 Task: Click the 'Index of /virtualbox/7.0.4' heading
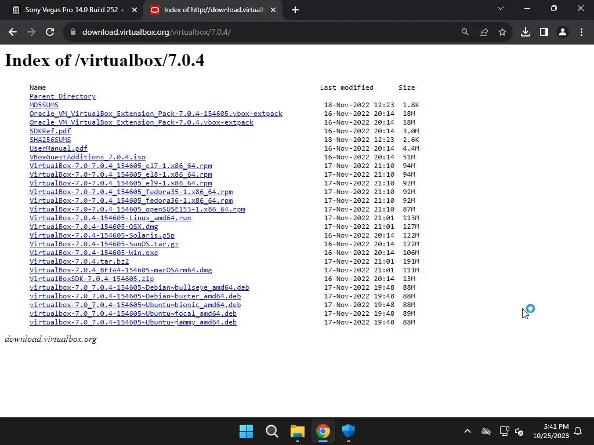pyautogui.click(x=104, y=60)
